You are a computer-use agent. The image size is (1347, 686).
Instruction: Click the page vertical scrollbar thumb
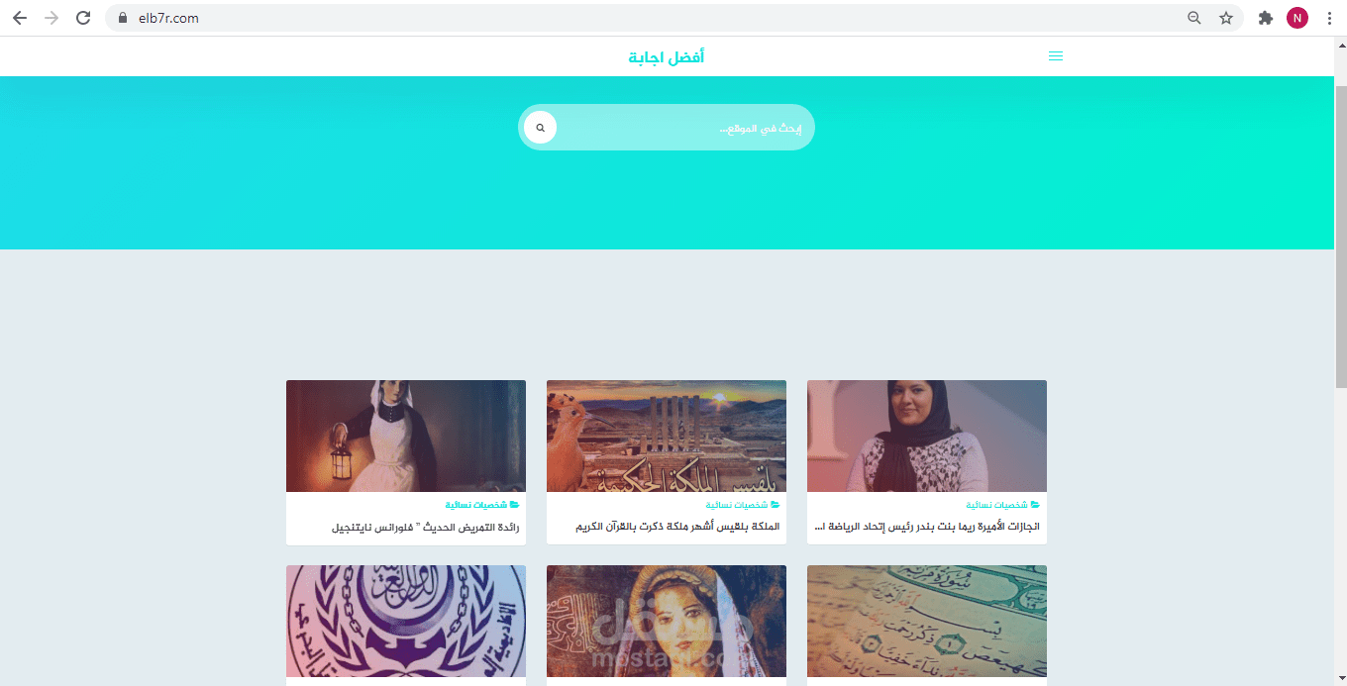click(x=1341, y=236)
